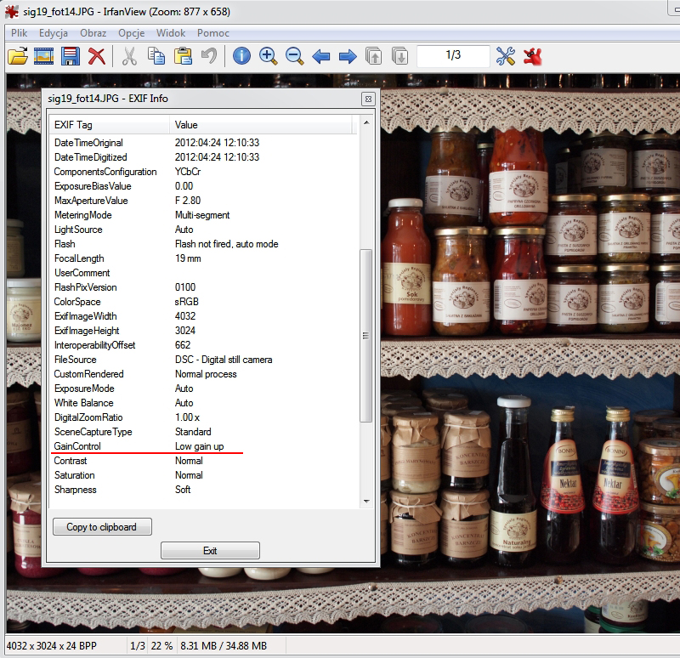Image resolution: width=680 pixels, height=658 pixels.
Task: Delete the file using the red X icon
Action: (97, 56)
